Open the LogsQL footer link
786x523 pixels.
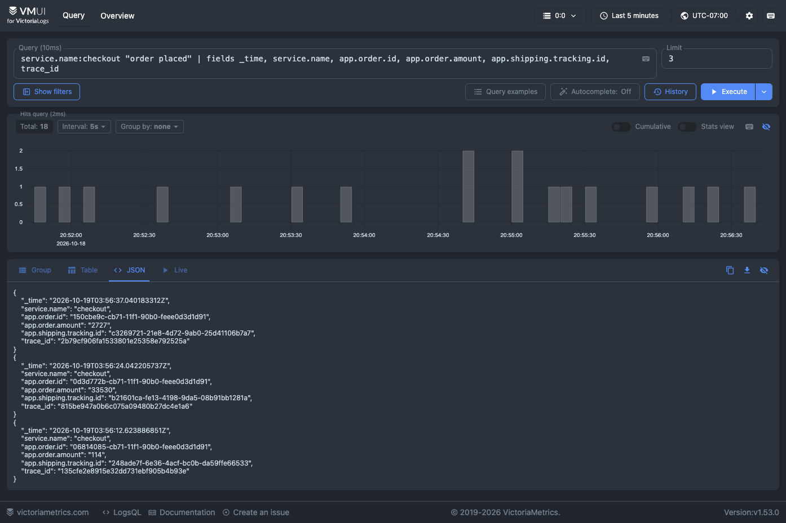[x=122, y=512]
